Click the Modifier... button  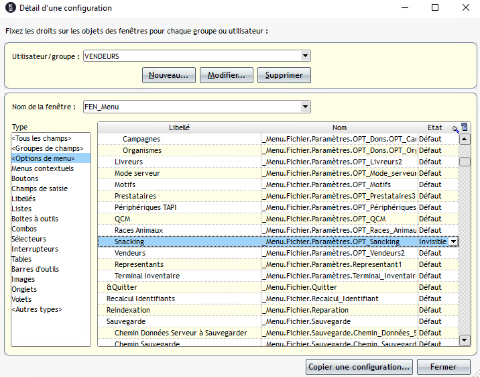tap(227, 75)
